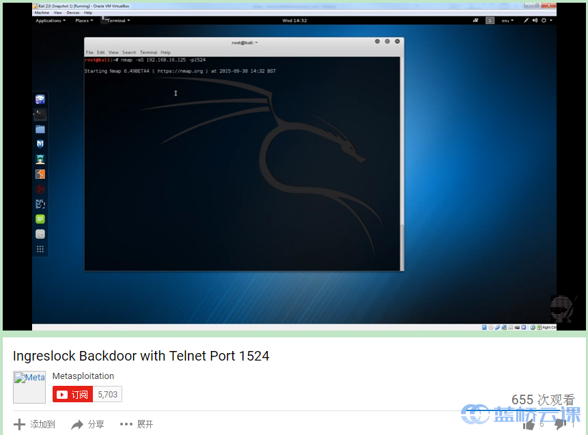Open VirtualBox Devices menu
Screen dimensions: 588x435
point(73,13)
